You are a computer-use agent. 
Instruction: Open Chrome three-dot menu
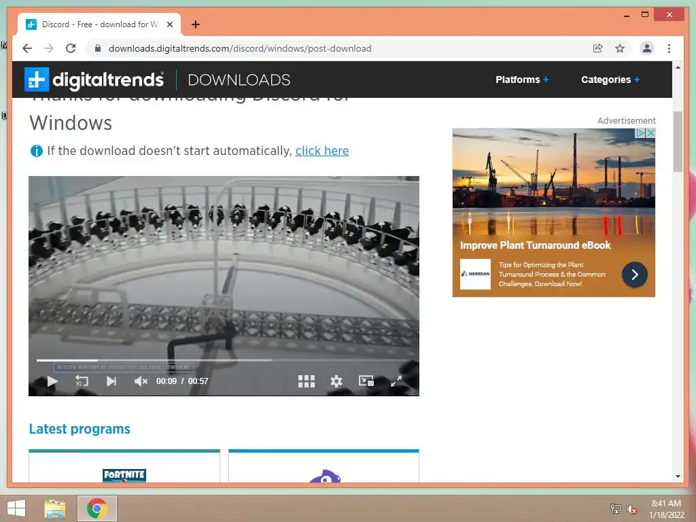669,48
